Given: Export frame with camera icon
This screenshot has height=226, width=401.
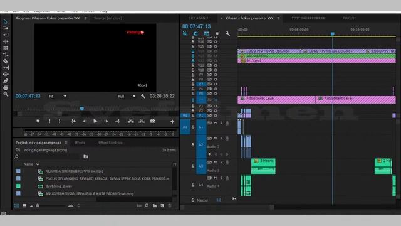Looking at the screenshot, I should [x=153, y=121].
